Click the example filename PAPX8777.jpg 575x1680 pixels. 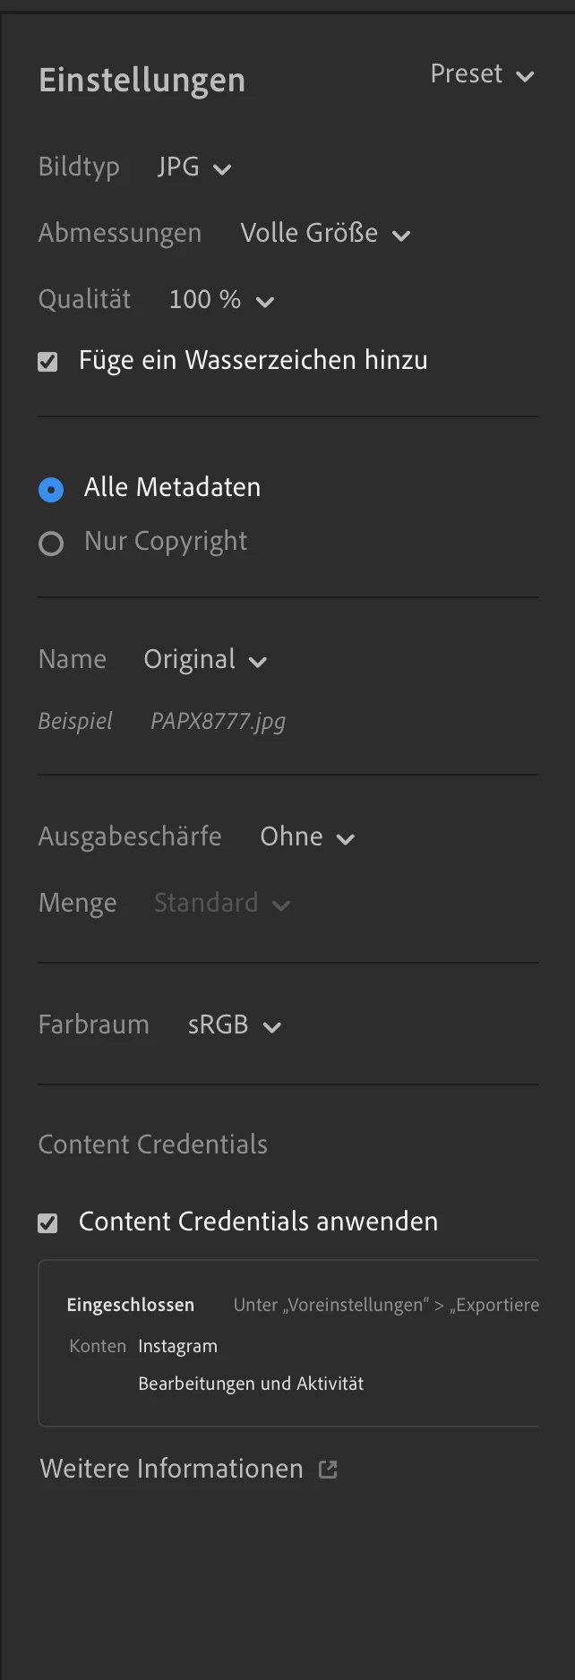218,722
